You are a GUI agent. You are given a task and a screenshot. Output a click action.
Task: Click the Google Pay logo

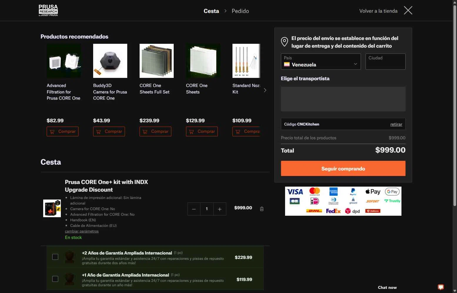click(392, 192)
